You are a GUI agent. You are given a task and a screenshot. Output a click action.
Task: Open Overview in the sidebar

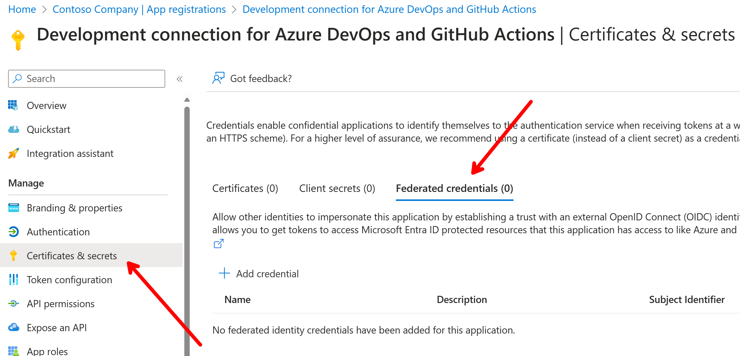point(46,105)
